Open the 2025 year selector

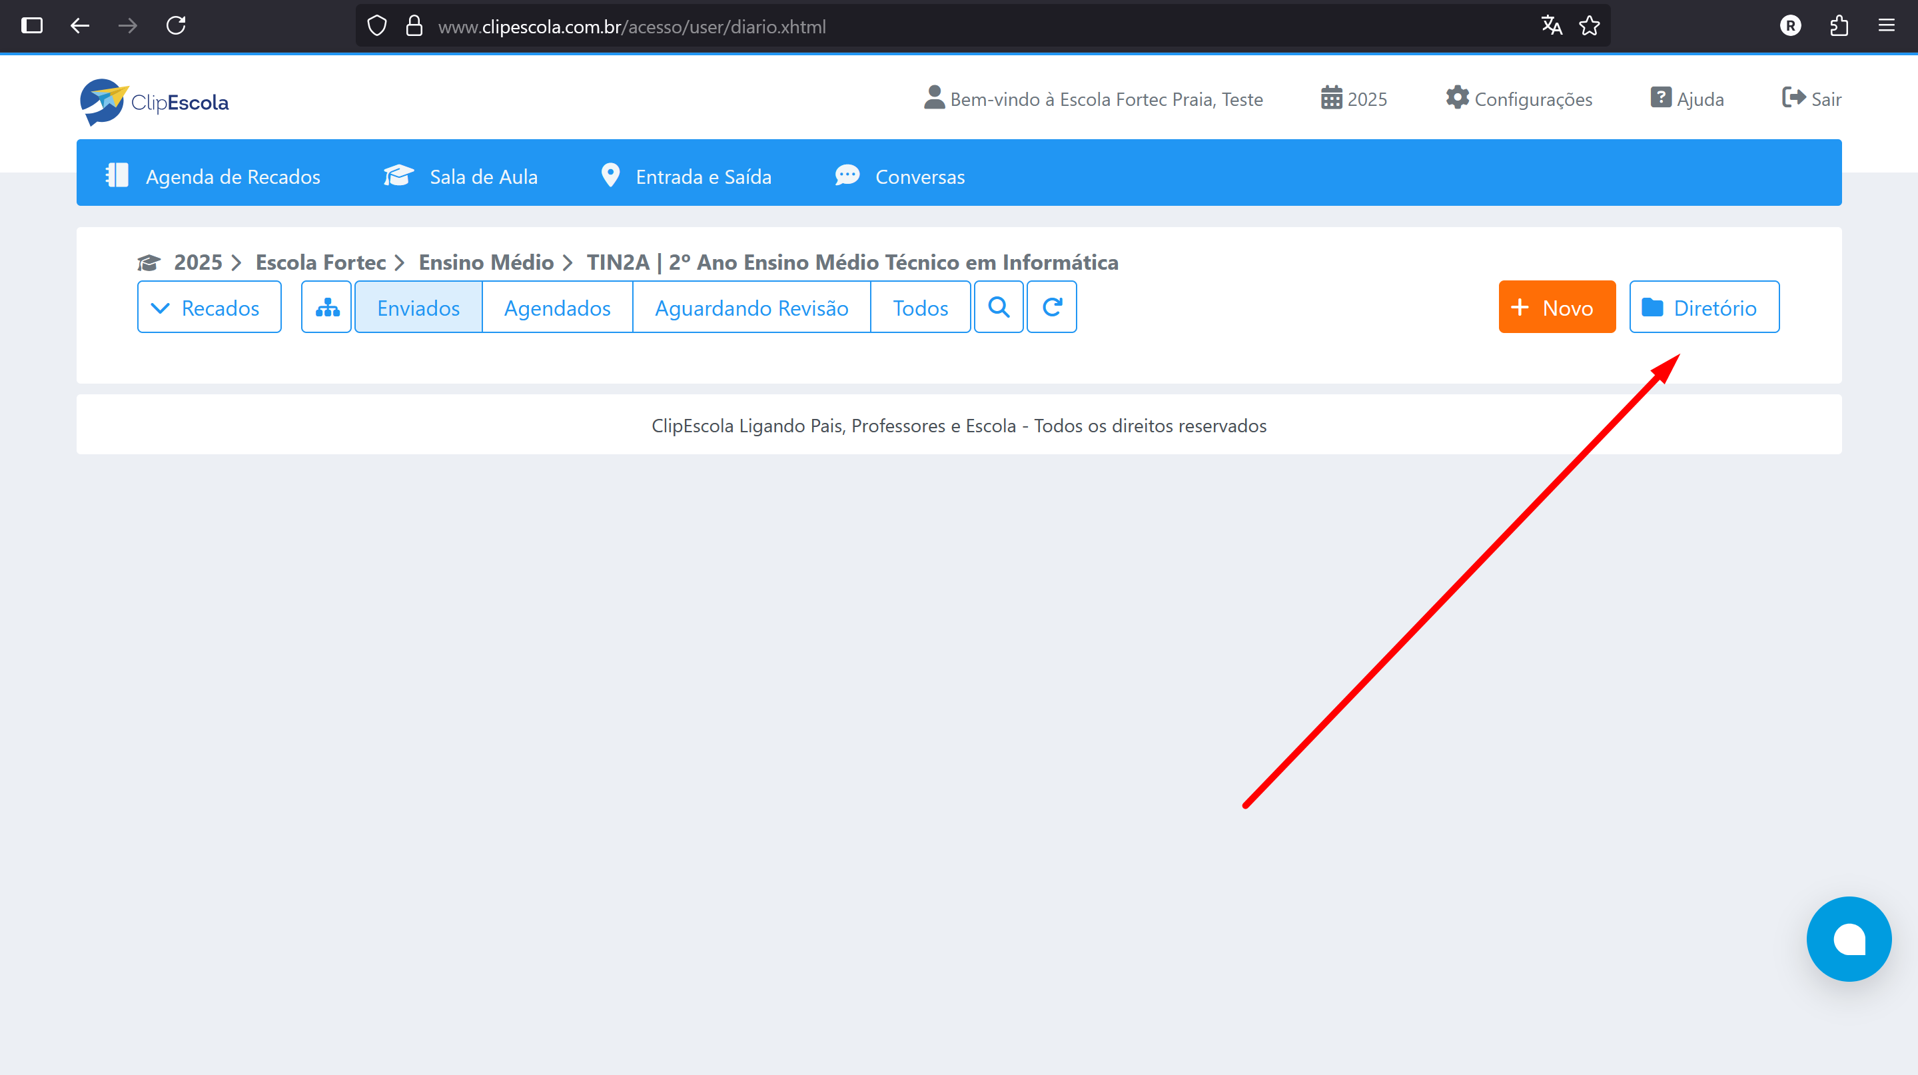pos(1354,99)
